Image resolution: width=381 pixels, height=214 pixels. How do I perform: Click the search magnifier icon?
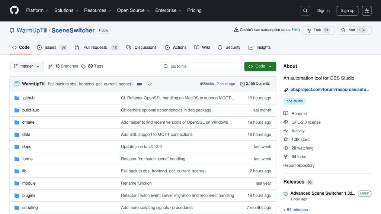[305, 10]
